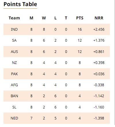Image resolution: width=115 pixels, height=127 pixels.
Task: Open the SA team entry
Action: click(x=14, y=41)
